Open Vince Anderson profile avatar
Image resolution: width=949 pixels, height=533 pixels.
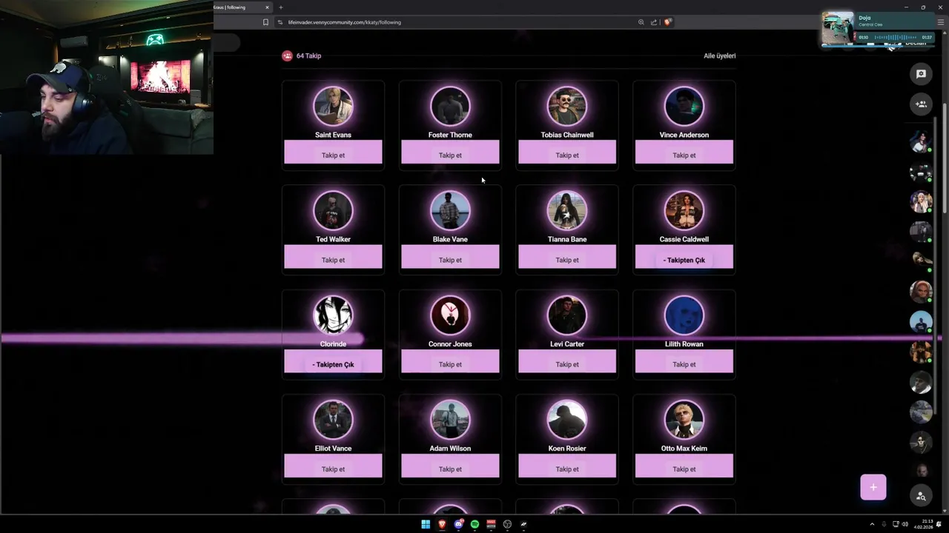(x=684, y=107)
